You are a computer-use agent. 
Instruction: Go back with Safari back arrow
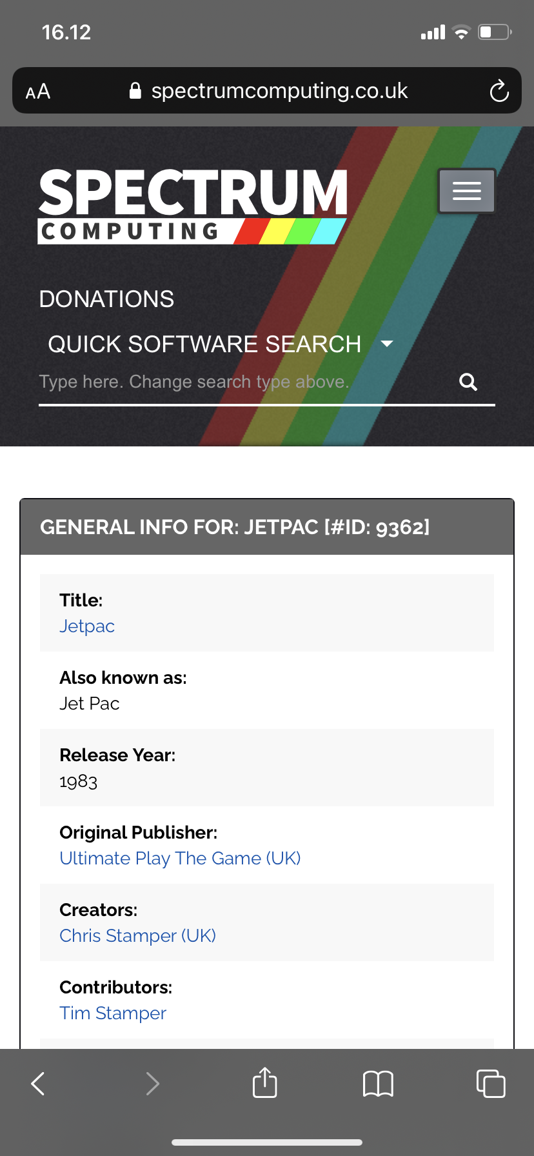[x=38, y=1084]
